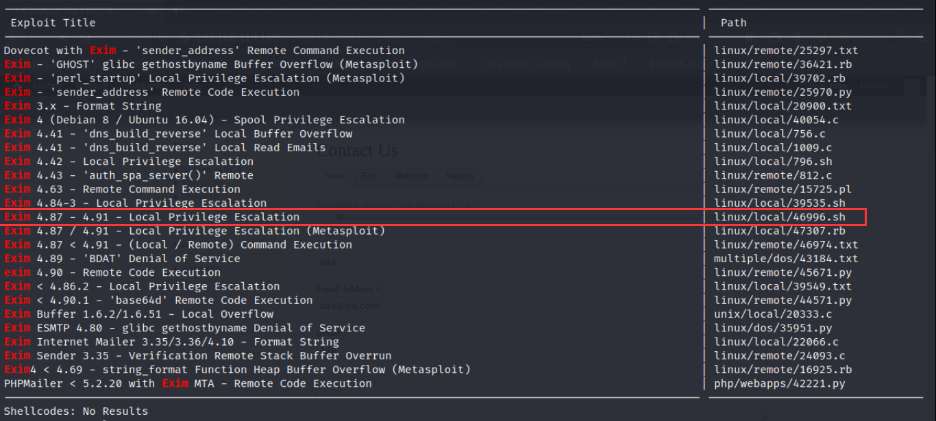Screen dimensions: 936x421
Task: Open the Webform tab in background browser
Action: coord(411,176)
